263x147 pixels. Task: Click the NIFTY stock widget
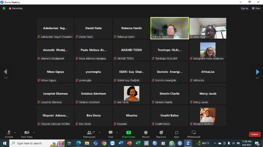(203, 143)
